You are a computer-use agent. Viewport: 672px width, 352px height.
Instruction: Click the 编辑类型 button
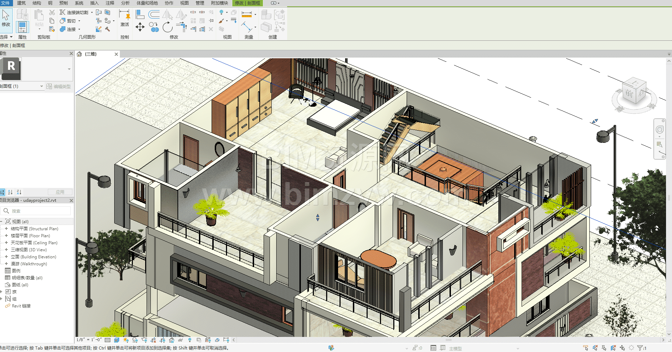59,86
